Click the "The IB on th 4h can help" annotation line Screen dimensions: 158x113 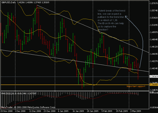point(111,23)
